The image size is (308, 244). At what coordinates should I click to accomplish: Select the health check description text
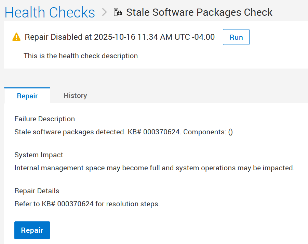(80, 56)
